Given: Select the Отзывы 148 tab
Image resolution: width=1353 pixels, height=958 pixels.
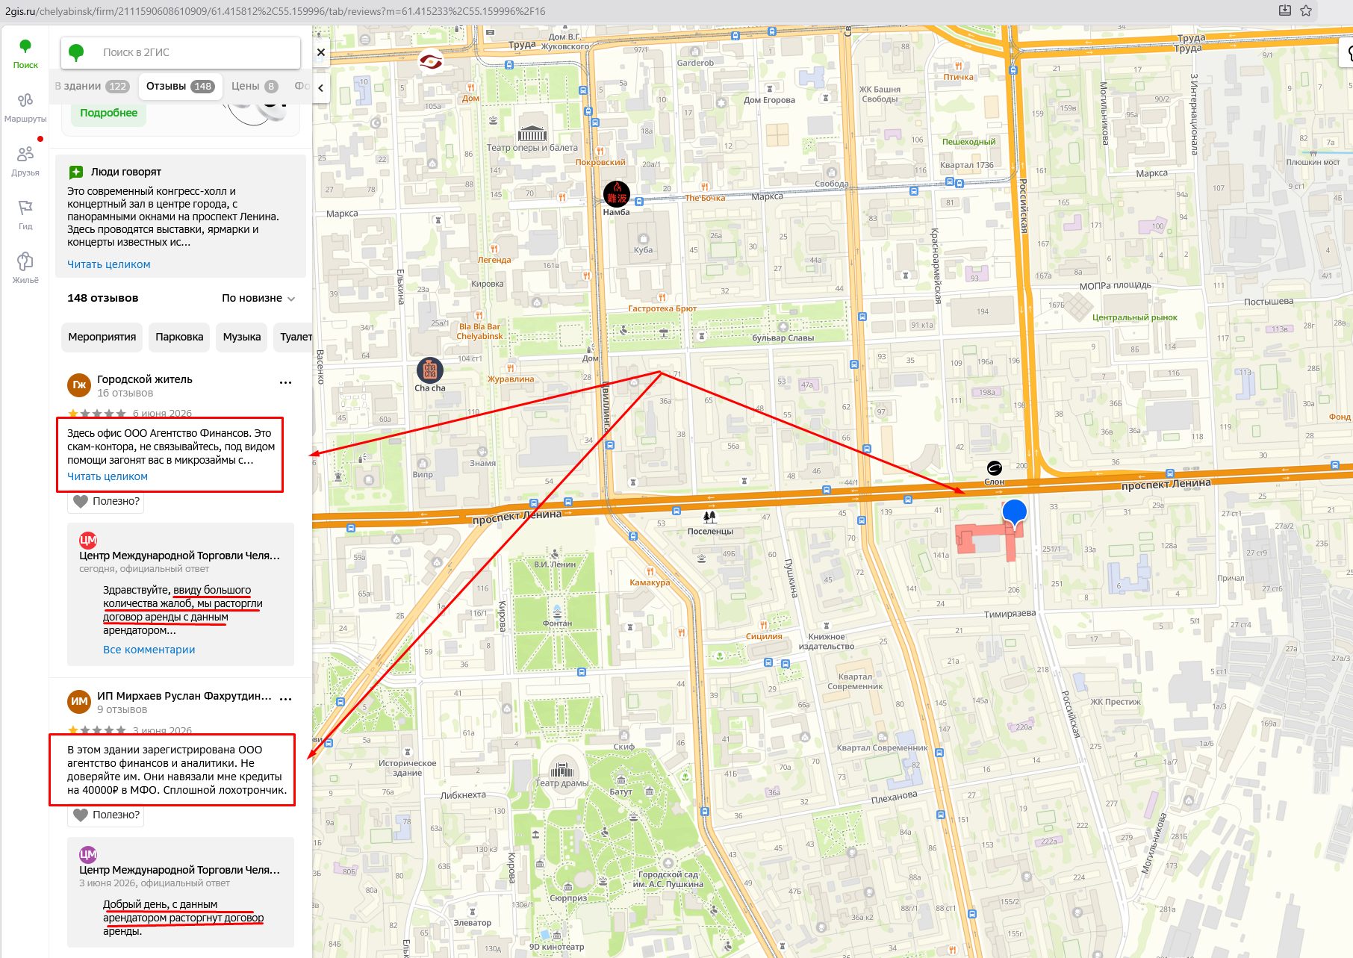Looking at the screenshot, I should (180, 86).
